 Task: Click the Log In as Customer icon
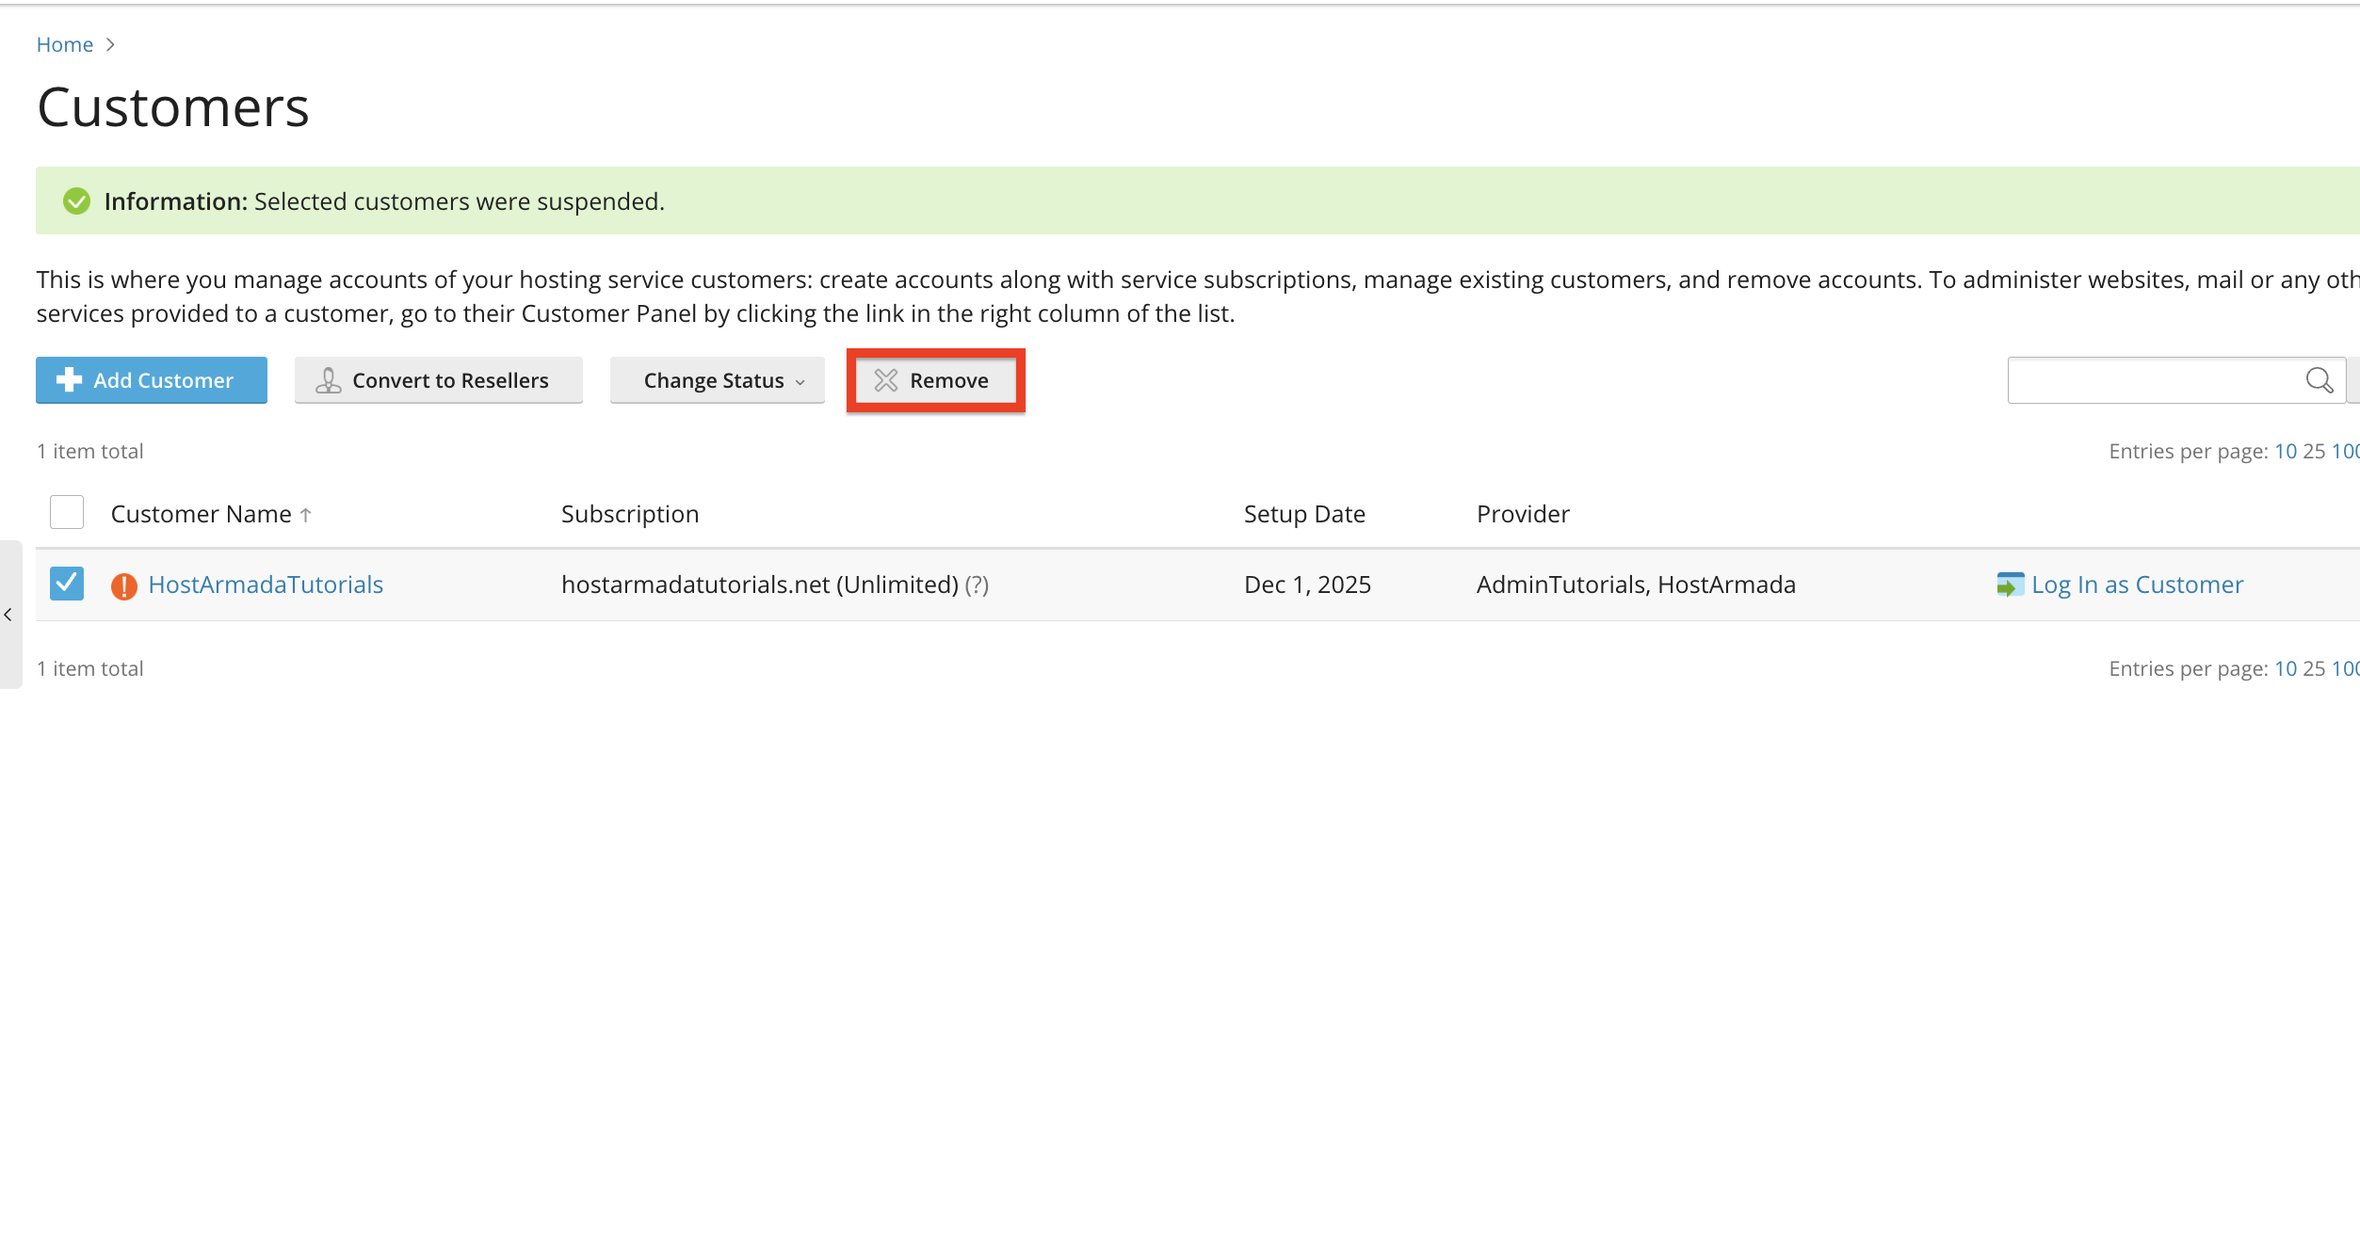tap(2009, 584)
